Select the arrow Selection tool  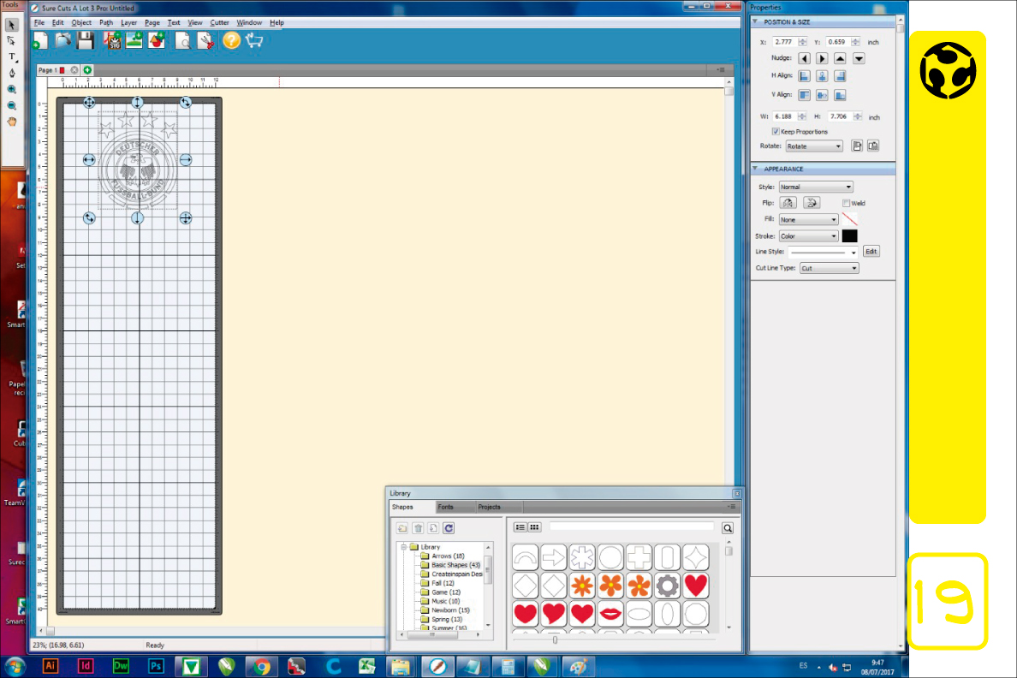(12, 26)
